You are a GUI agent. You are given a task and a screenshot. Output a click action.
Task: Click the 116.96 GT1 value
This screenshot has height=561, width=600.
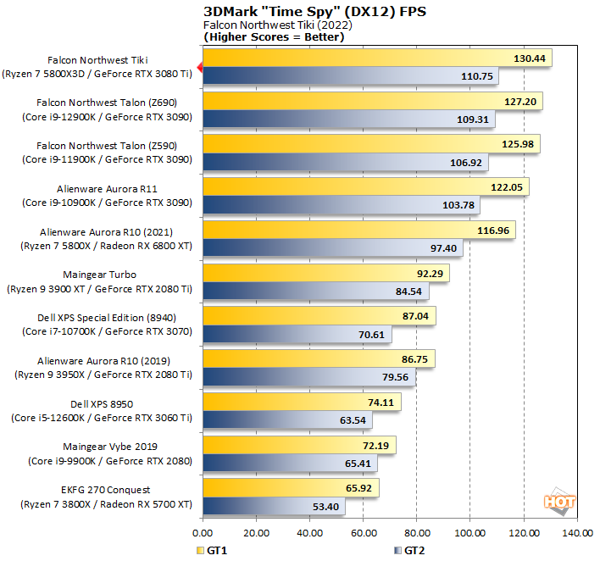[493, 231]
